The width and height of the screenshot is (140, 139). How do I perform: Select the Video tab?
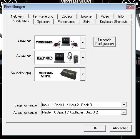(x=105, y=16)
